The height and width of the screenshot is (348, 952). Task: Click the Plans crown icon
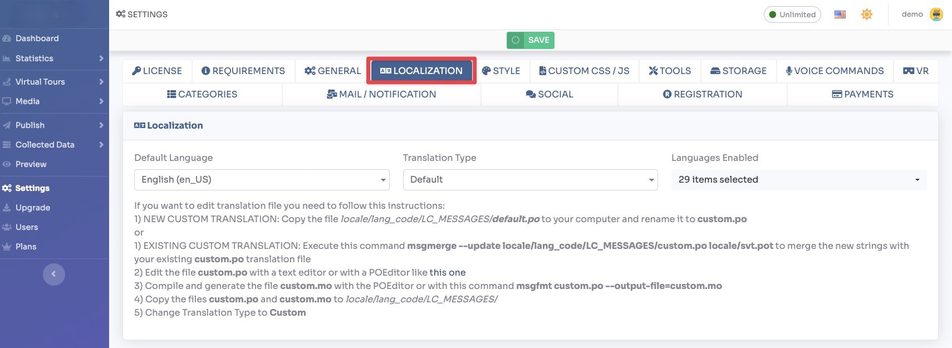(7, 247)
